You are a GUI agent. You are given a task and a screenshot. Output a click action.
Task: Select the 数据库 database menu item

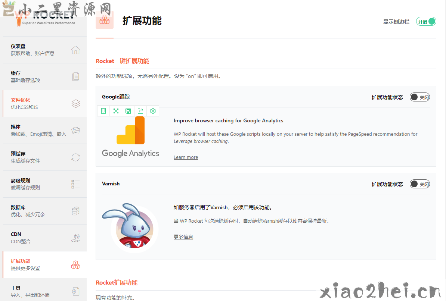[45, 211]
